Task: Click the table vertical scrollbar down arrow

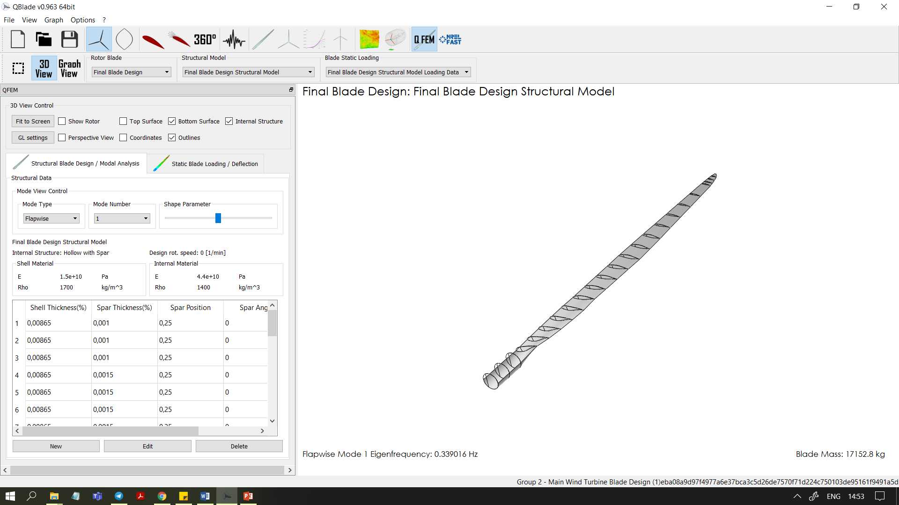Action: click(272, 421)
